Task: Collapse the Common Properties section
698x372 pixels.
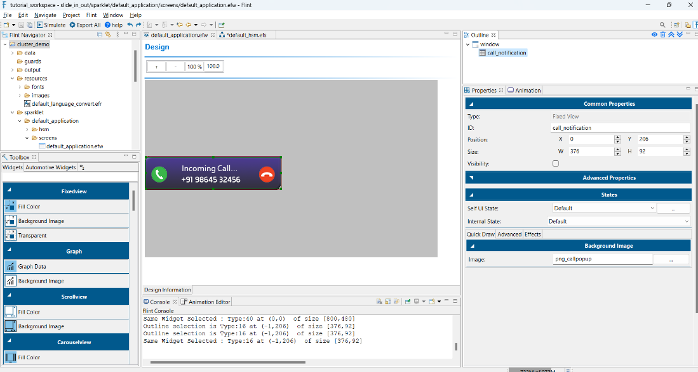Action: tap(471, 104)
